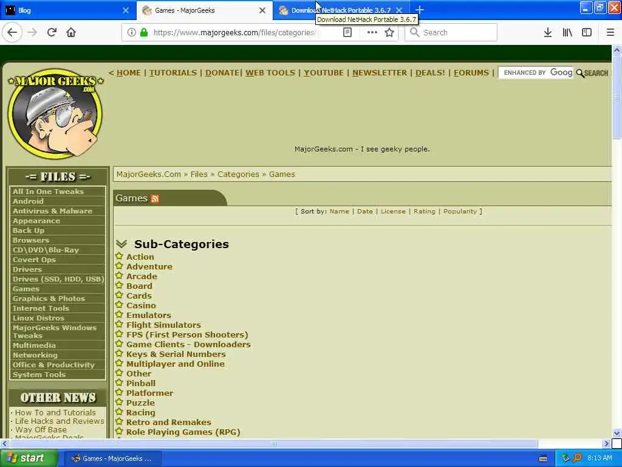This screenshot has height=467, width=622.
Task: Open TUTORIALS in the top navigation
Action: pos(173,73)
